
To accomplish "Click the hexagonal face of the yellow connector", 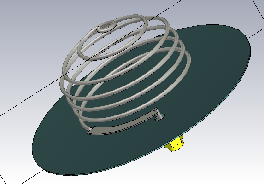I will tap(175, 144).
